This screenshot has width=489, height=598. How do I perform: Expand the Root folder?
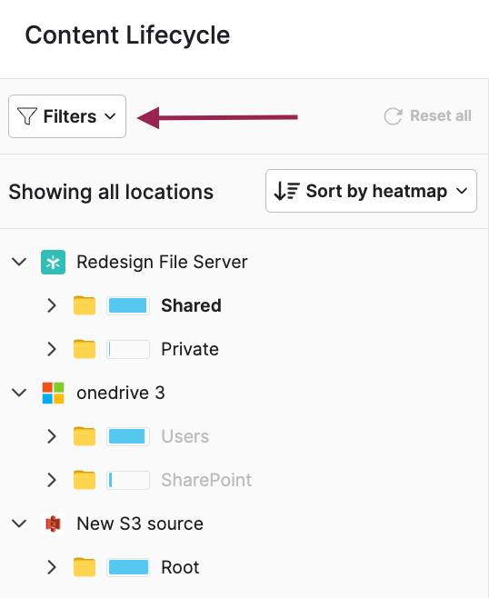point(52,567)
